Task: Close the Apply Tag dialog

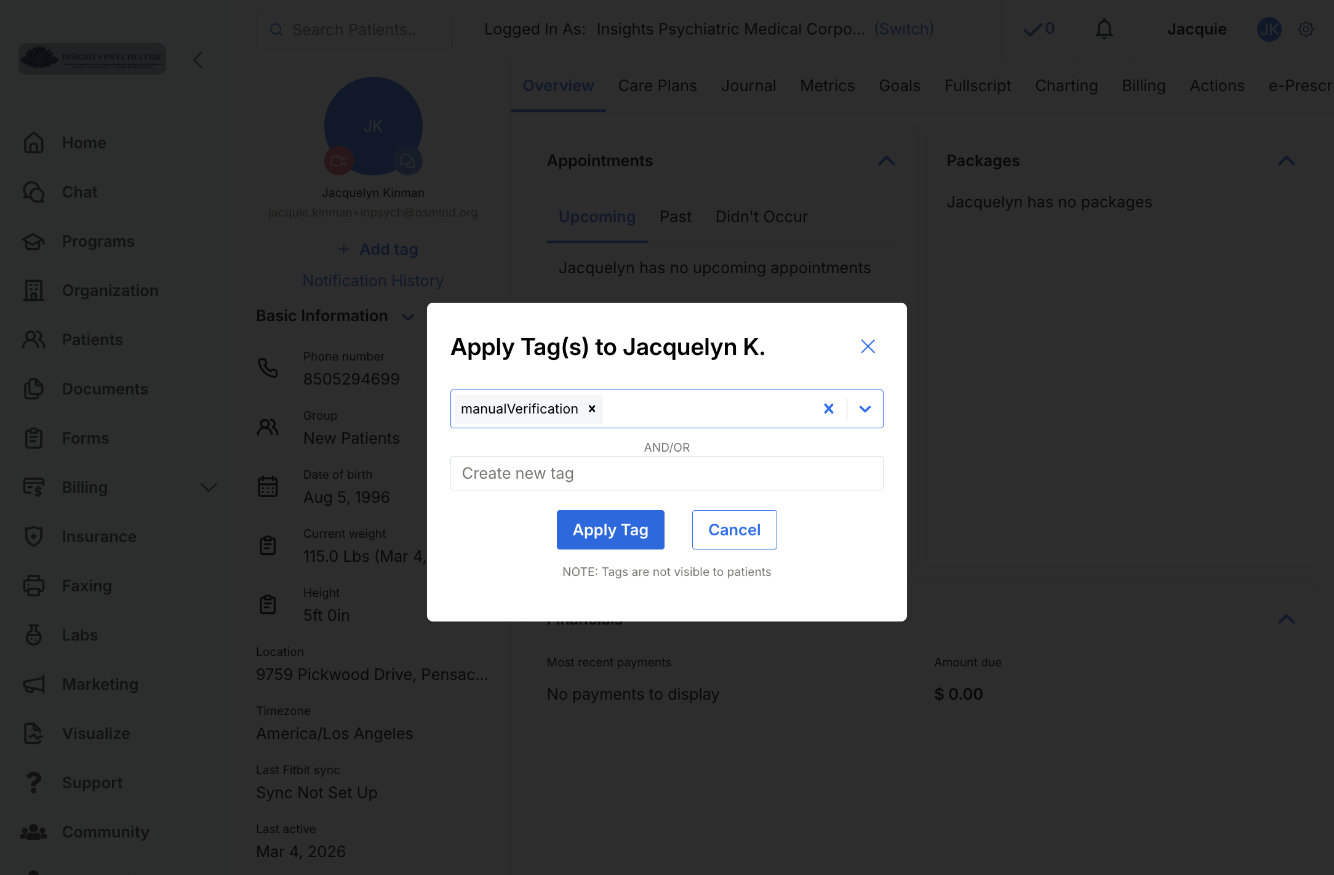Action: pos(868,346)
